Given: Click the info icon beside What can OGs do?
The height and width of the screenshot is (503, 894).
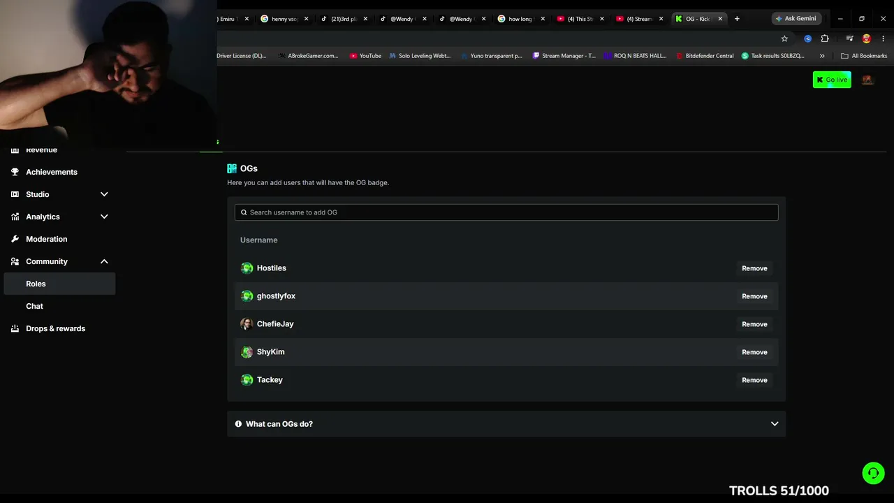Looking at the screenshot, I should point(238,424).
